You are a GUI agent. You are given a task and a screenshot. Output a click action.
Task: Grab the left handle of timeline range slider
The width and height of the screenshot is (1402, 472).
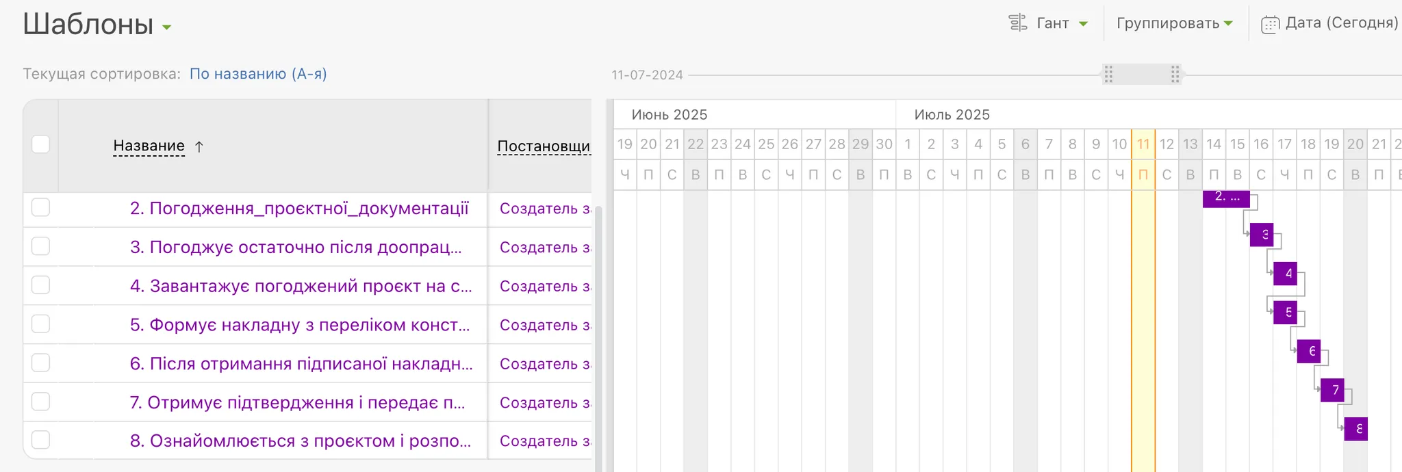click(x=1108, y=75)
